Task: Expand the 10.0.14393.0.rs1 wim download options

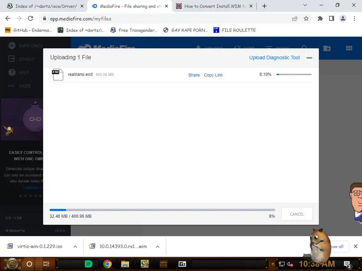Action: click(158, 247)
